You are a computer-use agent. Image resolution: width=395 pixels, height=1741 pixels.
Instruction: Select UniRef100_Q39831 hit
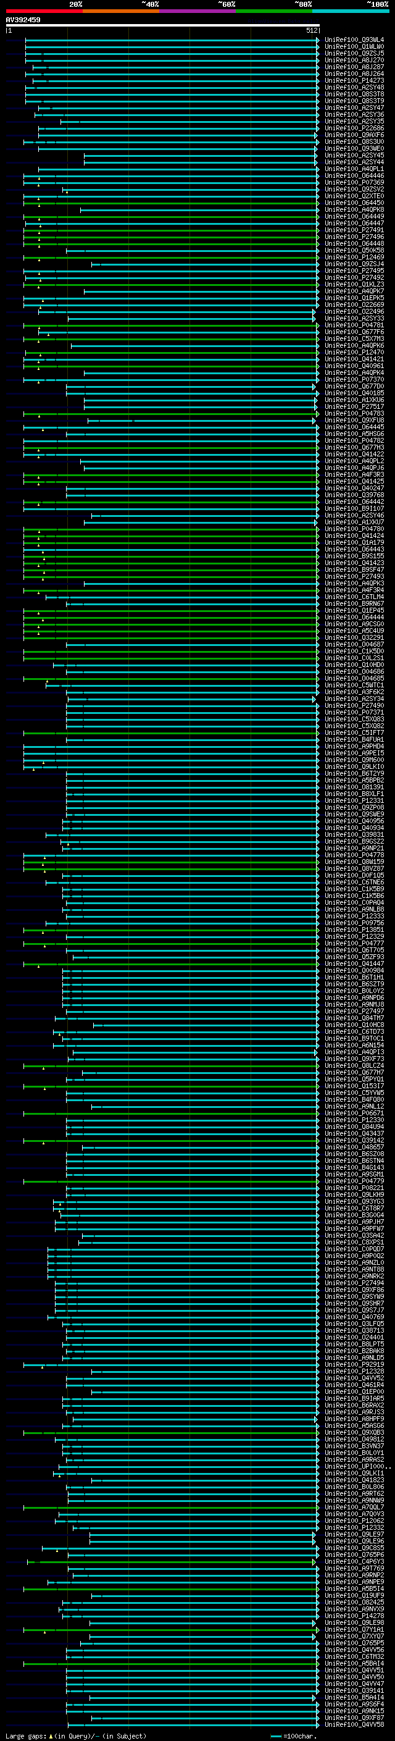(354, 835)
